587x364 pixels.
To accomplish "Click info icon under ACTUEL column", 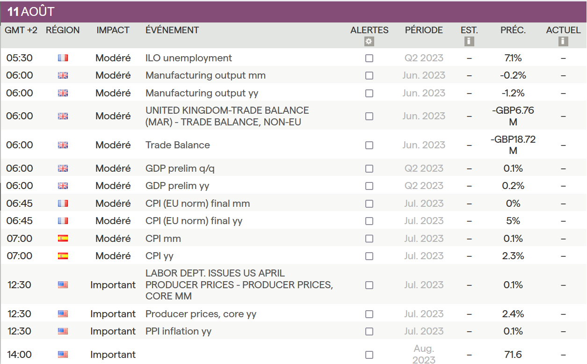I will click(x=563, y=42).
